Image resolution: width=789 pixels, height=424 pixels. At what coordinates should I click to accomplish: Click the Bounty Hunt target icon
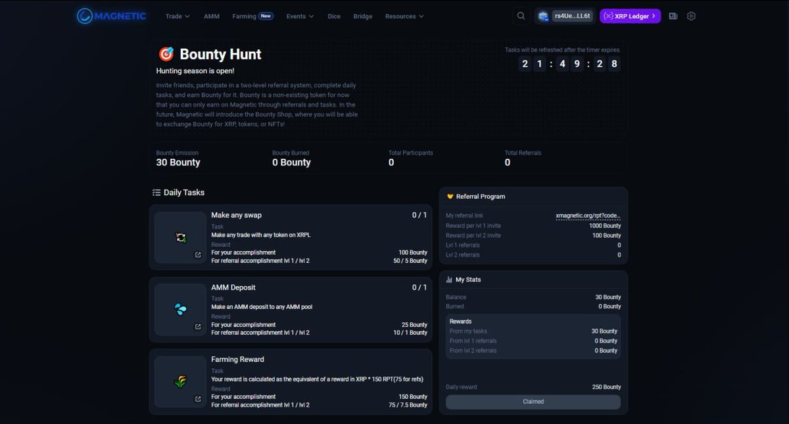166,54
